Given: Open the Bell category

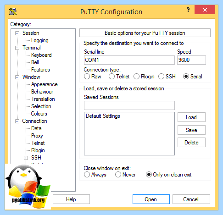Looking at the screenshot, I should pos(35,62).
